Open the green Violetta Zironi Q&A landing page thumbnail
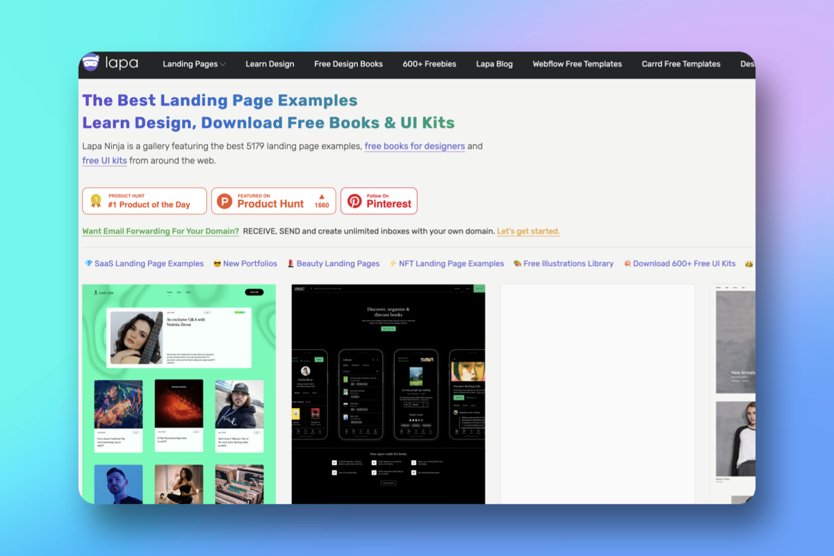Screen dimensions: 834x556 coord(179,394)
